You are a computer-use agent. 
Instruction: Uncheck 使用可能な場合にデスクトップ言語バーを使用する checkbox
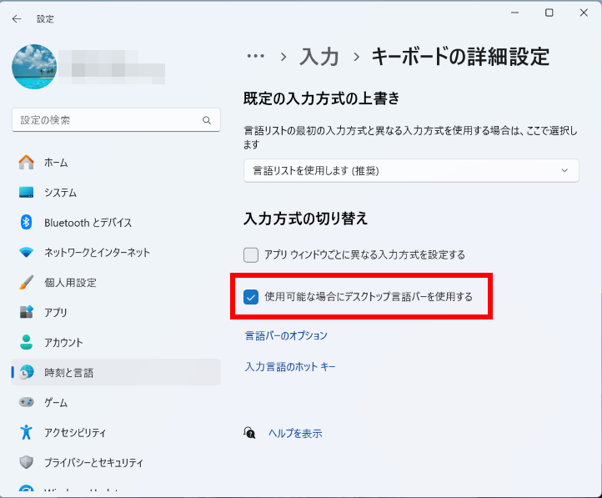coord(251,297)
